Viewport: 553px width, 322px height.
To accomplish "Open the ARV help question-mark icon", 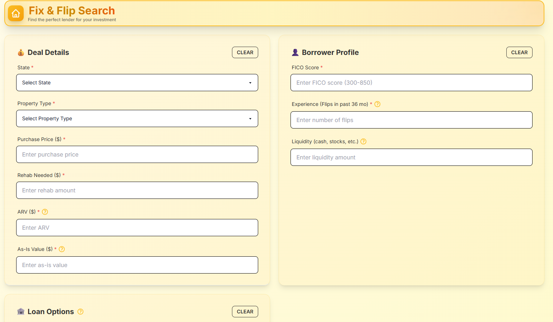I will [45, 212].
